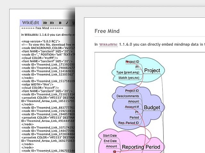Click the H2 heading toolbar button
205x153 pixels.
(x=45, y=23)
